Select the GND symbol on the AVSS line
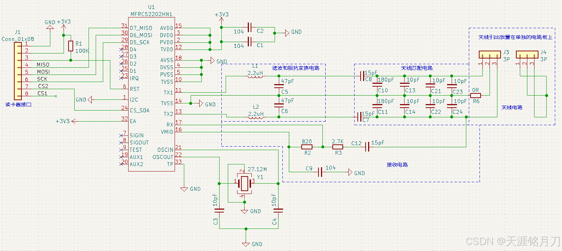This screenshot has height=251, width=562. (x=212, y=61)
